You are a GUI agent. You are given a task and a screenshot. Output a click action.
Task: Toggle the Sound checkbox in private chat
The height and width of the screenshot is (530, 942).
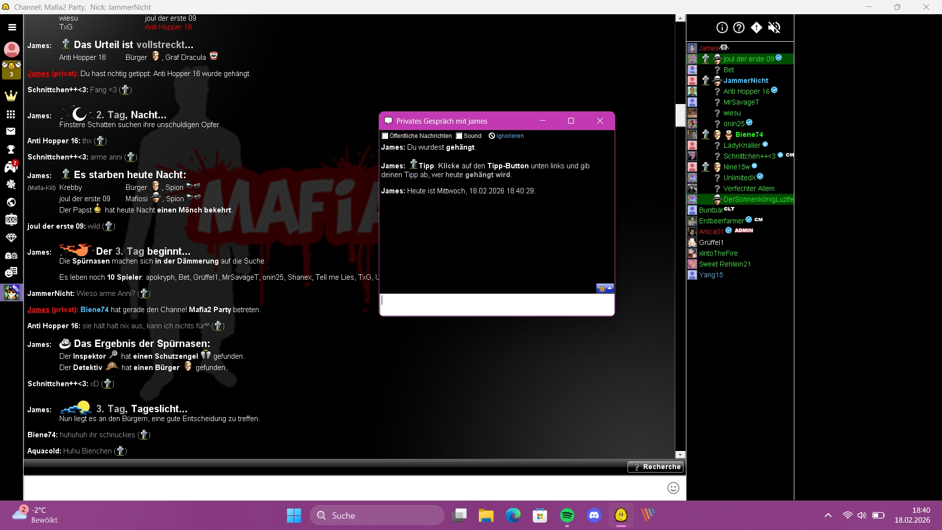coord(459,136)
